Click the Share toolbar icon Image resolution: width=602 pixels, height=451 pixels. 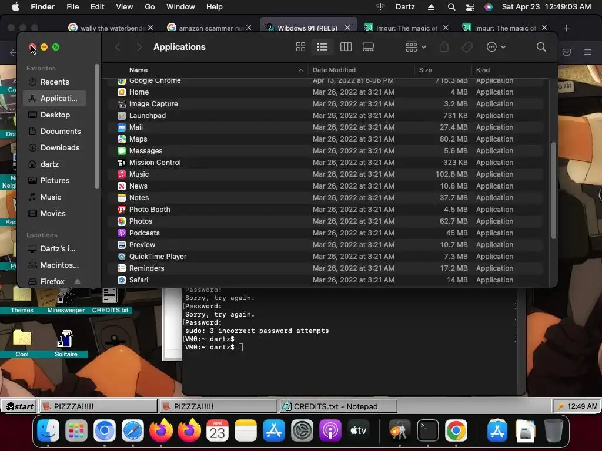(444, 47)
